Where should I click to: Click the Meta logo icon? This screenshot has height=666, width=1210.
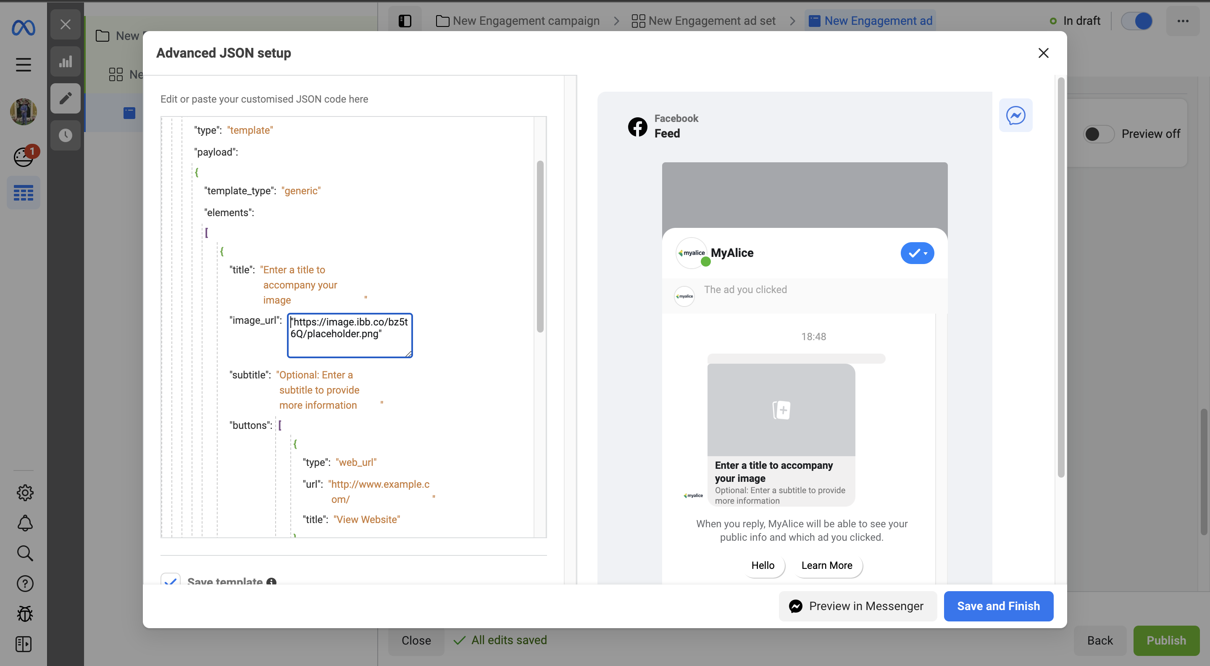point(23,28)
